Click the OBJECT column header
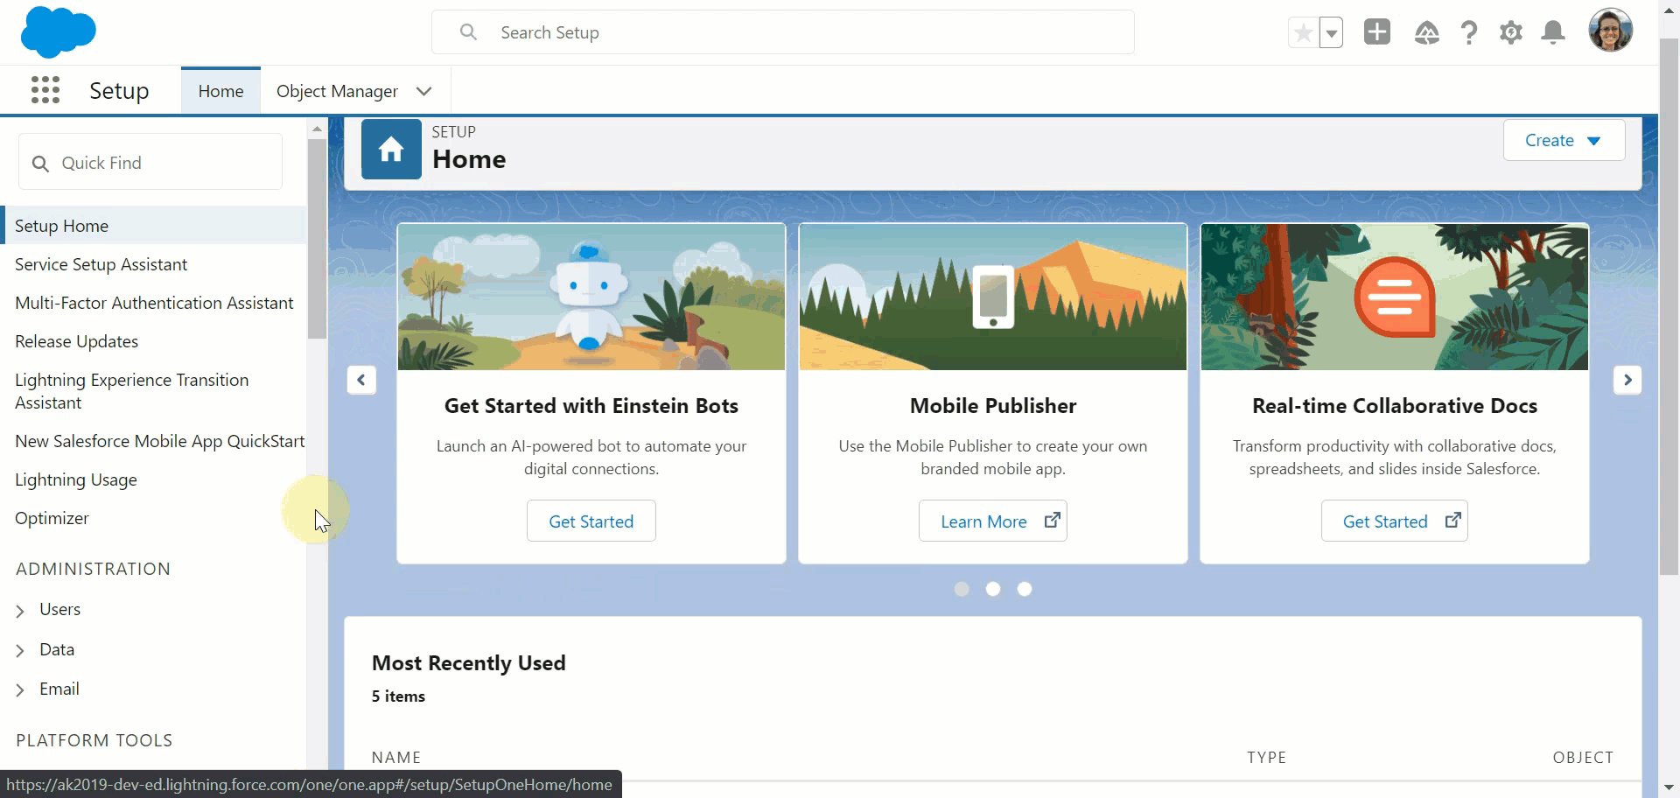 click(x=1583, y=758)
